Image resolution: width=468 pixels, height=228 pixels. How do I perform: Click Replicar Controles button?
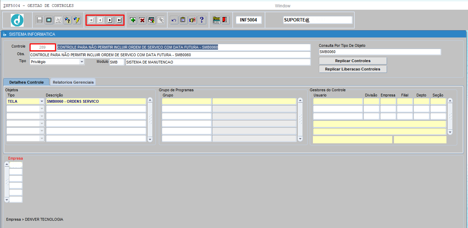(x=353, y=61)
